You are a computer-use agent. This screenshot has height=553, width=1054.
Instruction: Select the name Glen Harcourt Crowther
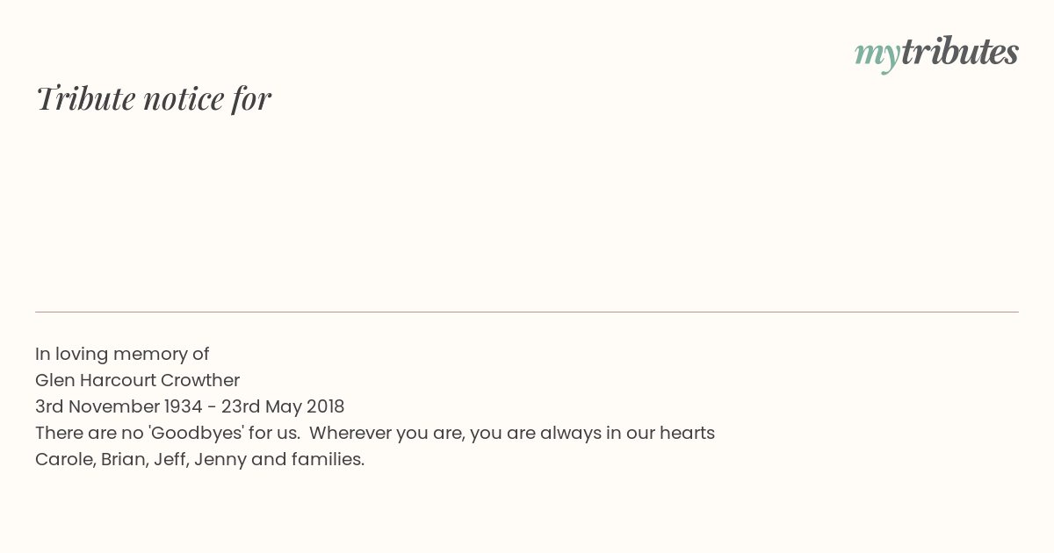pyautogui.click(x=137, y=380)
